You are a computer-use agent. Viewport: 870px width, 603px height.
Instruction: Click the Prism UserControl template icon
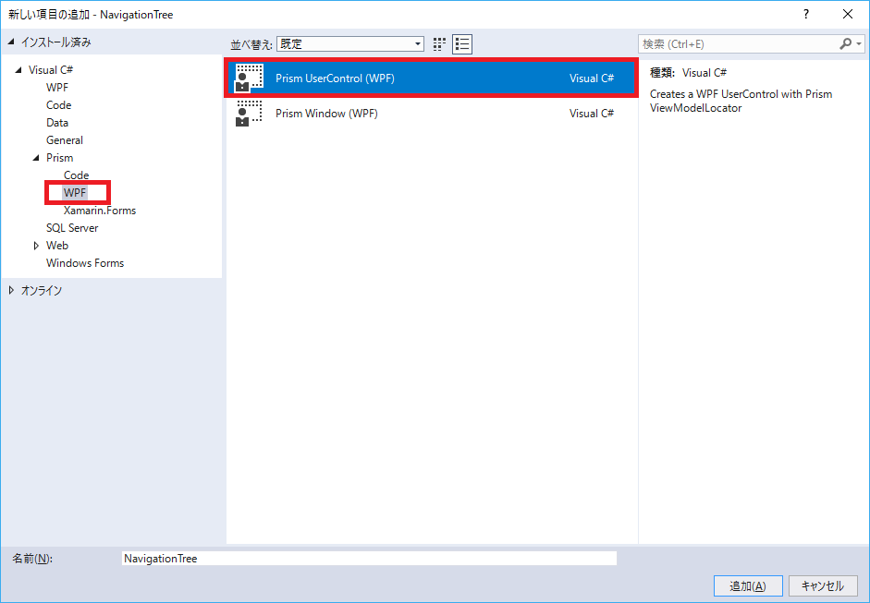click(x=249, y=78)
